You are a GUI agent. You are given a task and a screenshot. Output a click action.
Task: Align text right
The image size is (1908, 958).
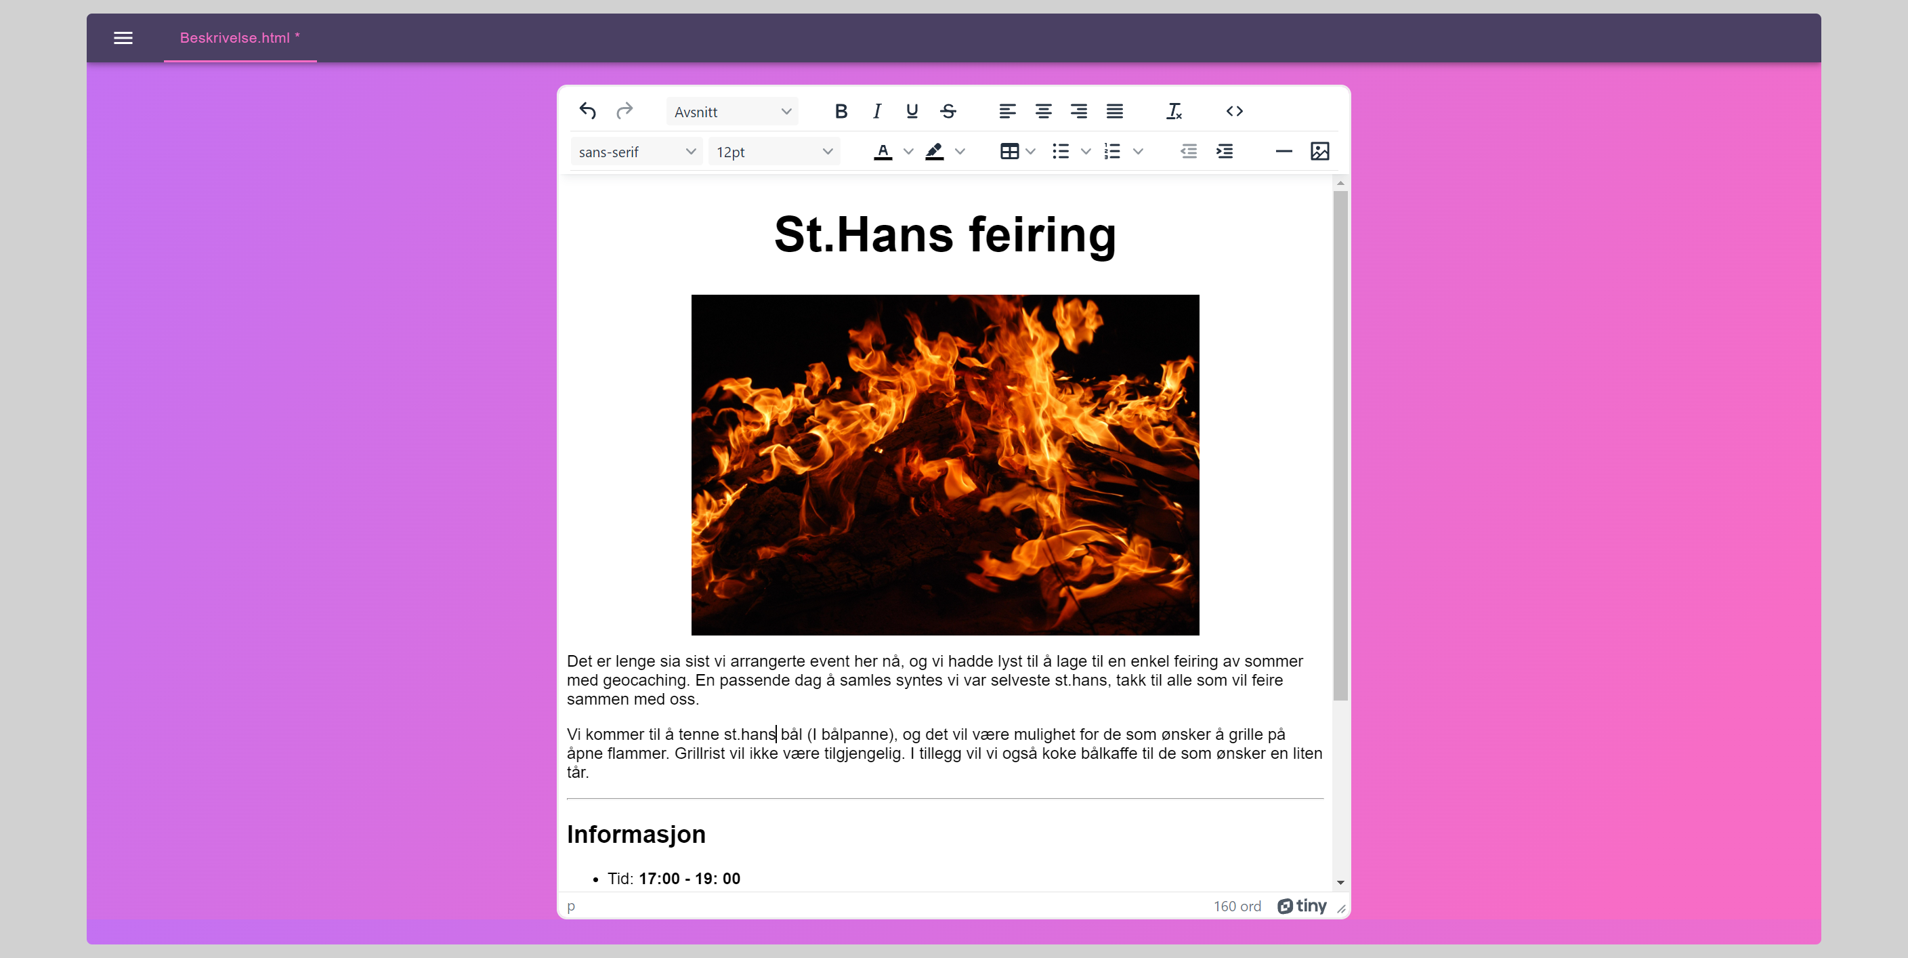coord(1078,111)
